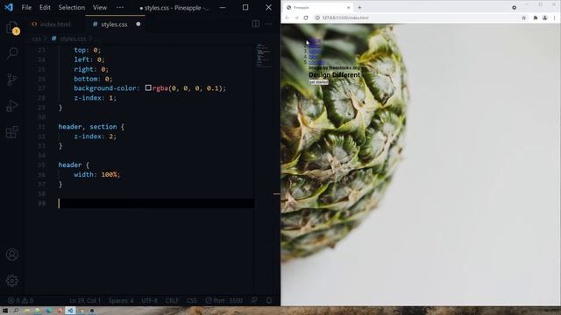Open Accounts menu in activity bar

pos(12,255)
